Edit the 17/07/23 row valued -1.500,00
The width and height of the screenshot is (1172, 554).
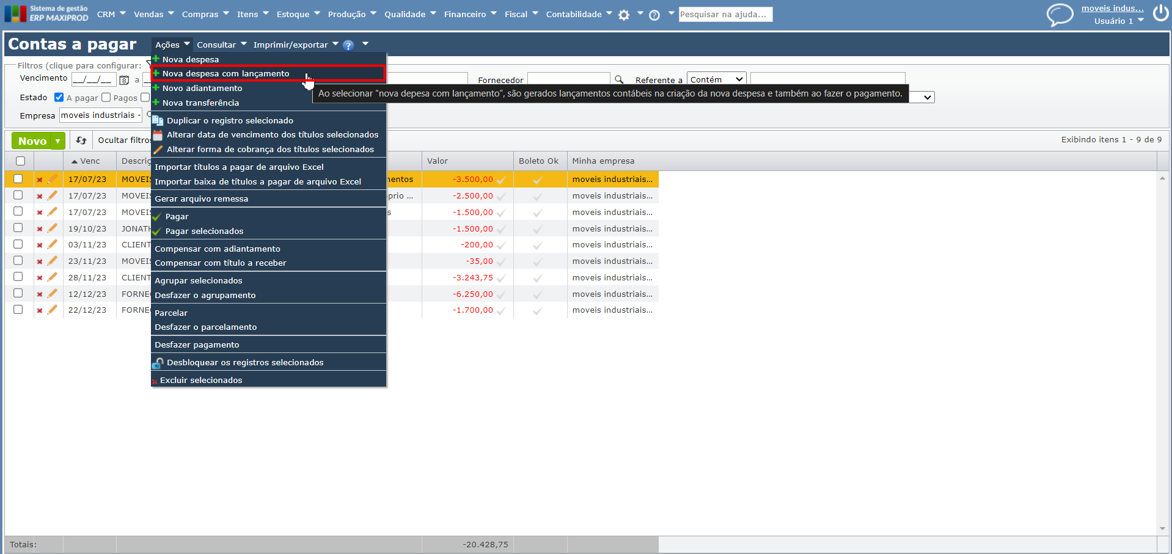click(x=53, y=212)
